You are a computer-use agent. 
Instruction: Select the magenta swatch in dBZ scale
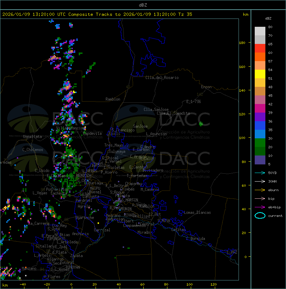coord(260,108)
